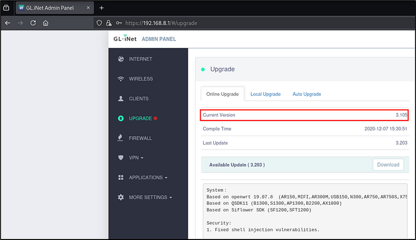Screen dimensions: 416x240
Task: Open the CLIENTS menu item
Action: 139,99
